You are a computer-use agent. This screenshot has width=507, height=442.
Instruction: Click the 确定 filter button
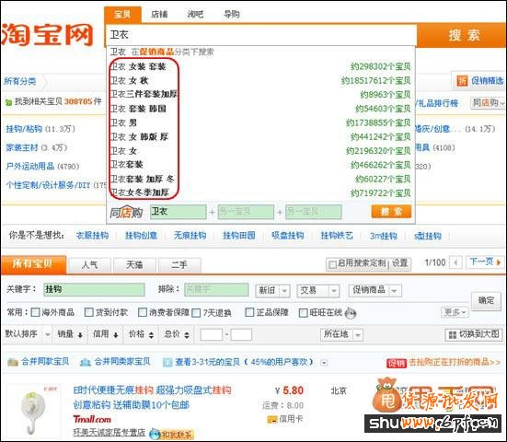tap(486, 300)
